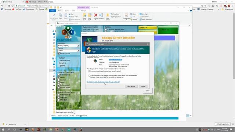Open the Open dropdown in Explorer ribbon

click(x=134, y=14)
